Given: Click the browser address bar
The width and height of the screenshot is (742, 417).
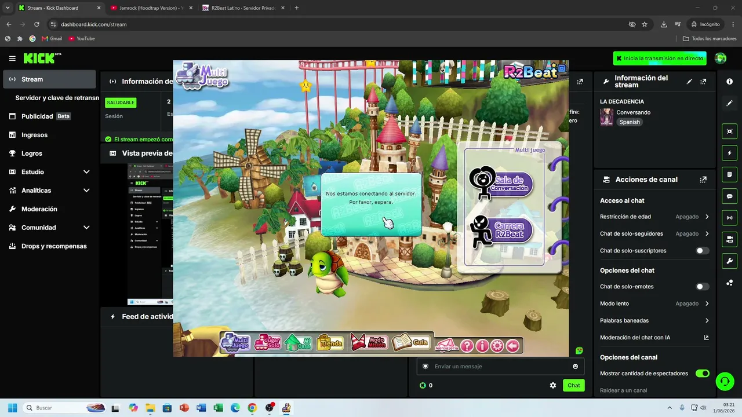Looking at the screenshot, I should pos(342,24).
